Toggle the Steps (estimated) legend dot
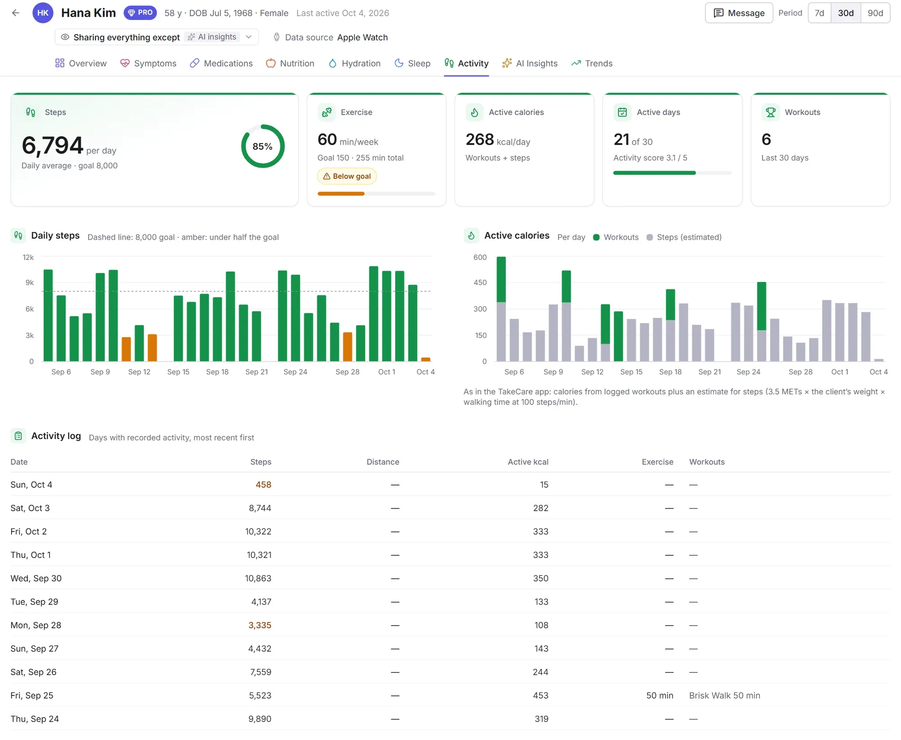 649,237
